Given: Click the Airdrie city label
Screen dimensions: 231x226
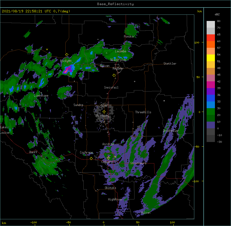Looking at the screenshot, I should [108, 144].
